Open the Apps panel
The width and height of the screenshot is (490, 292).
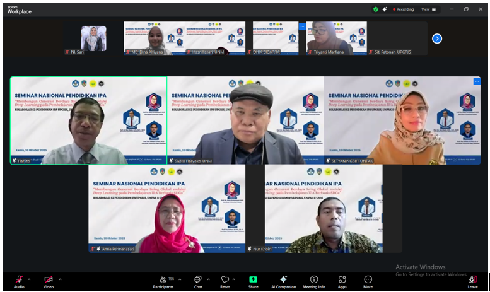click(x=342, y=279)
